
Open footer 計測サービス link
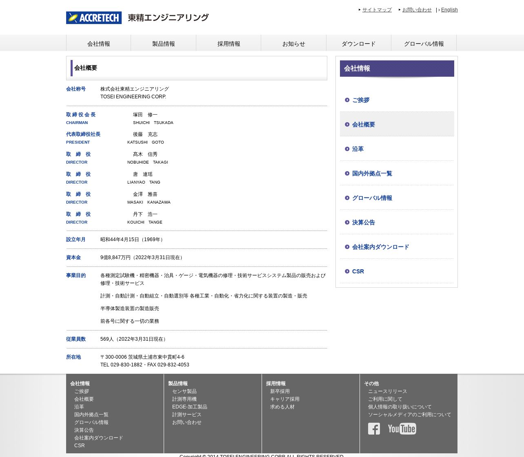point(187,415)
